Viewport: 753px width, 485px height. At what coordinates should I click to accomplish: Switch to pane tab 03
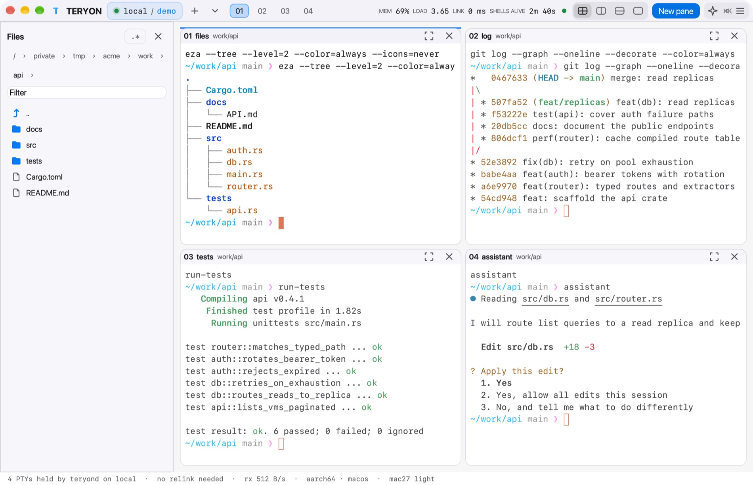[285, 11]
